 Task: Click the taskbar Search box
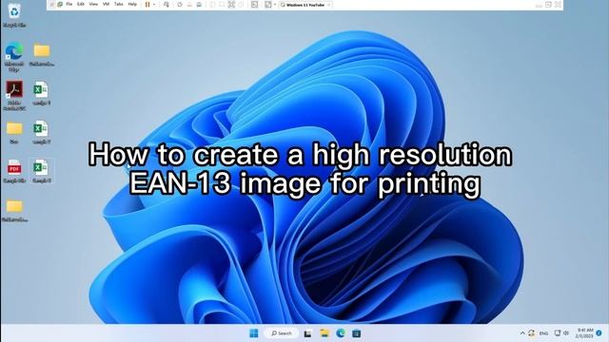282,333
